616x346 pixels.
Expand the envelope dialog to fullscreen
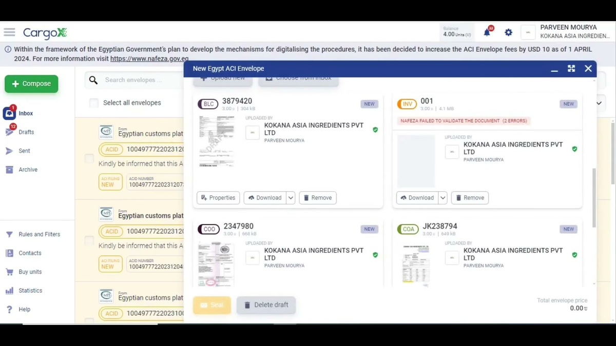click(571, 69)
